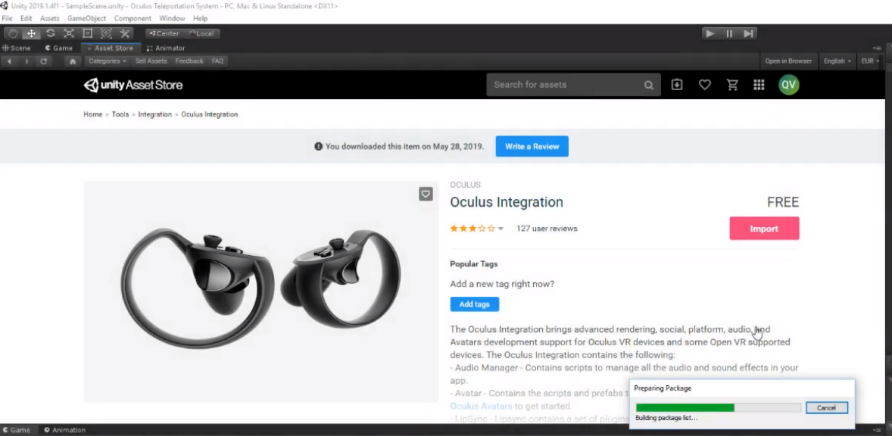
Task: Click the Sell Assets button
Action: pyautogui.click(x=151, y=61)
